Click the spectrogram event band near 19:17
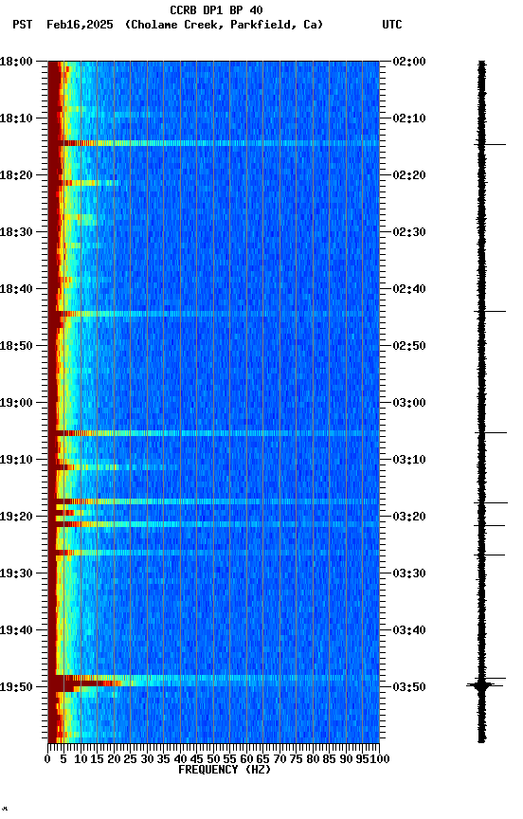Image resolution: width=523 pixels, height=819 pixels. pyautogui.click(x=213, y=501)
